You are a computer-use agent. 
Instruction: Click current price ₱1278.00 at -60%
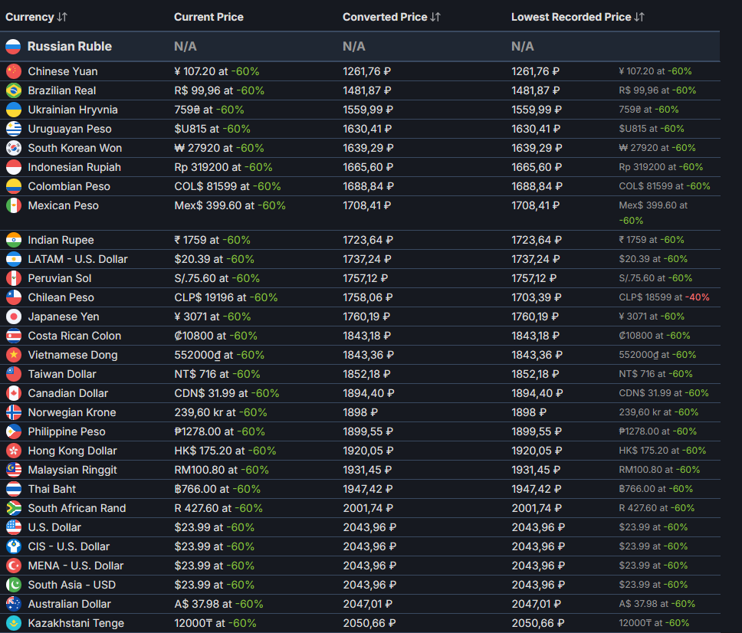tap(219, 431)
